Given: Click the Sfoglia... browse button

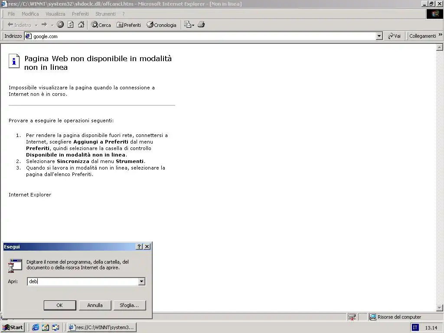Looking at the screenshot, I should (129, 305).
